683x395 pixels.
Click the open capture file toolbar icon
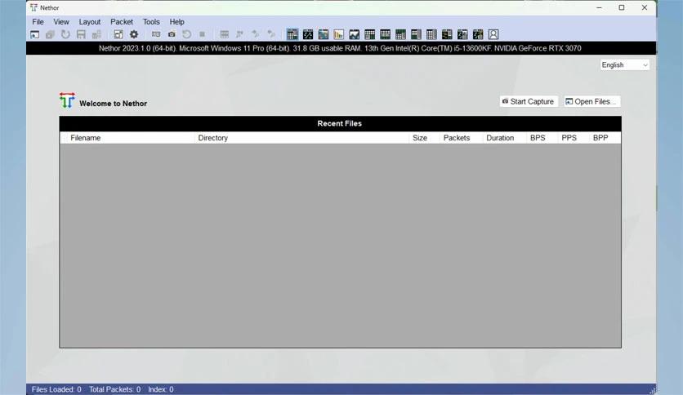click(x=35, y=34)
